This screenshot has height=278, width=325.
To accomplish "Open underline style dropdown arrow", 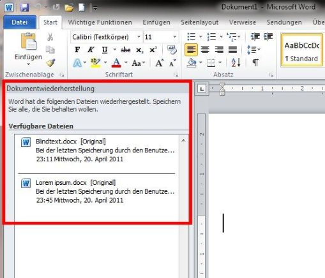I will pyautogui.click(x=115, y=50).
